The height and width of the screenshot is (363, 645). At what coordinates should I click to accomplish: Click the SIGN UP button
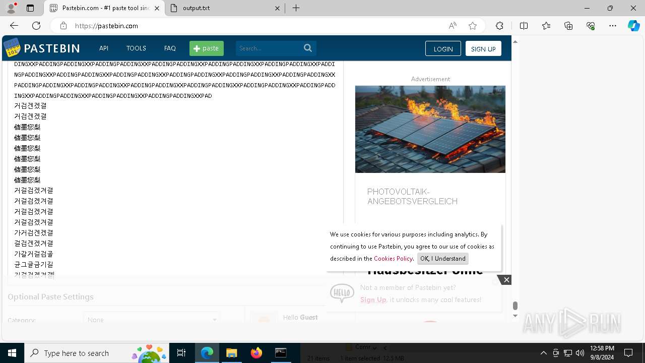click(483, 48)
